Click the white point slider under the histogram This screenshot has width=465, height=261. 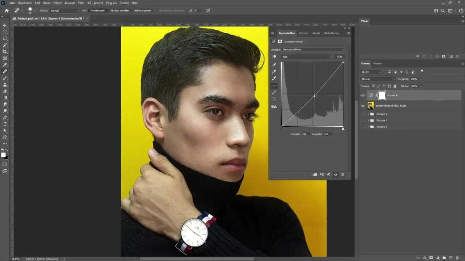click(x=343, y=128)
